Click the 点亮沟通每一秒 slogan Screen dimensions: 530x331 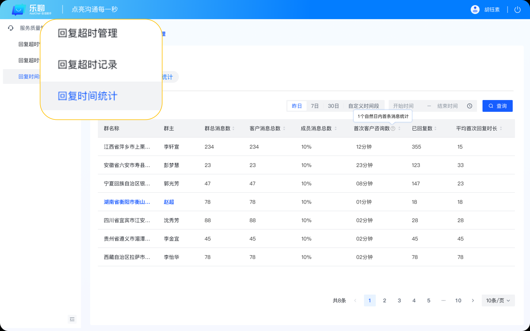click(95, 9)
